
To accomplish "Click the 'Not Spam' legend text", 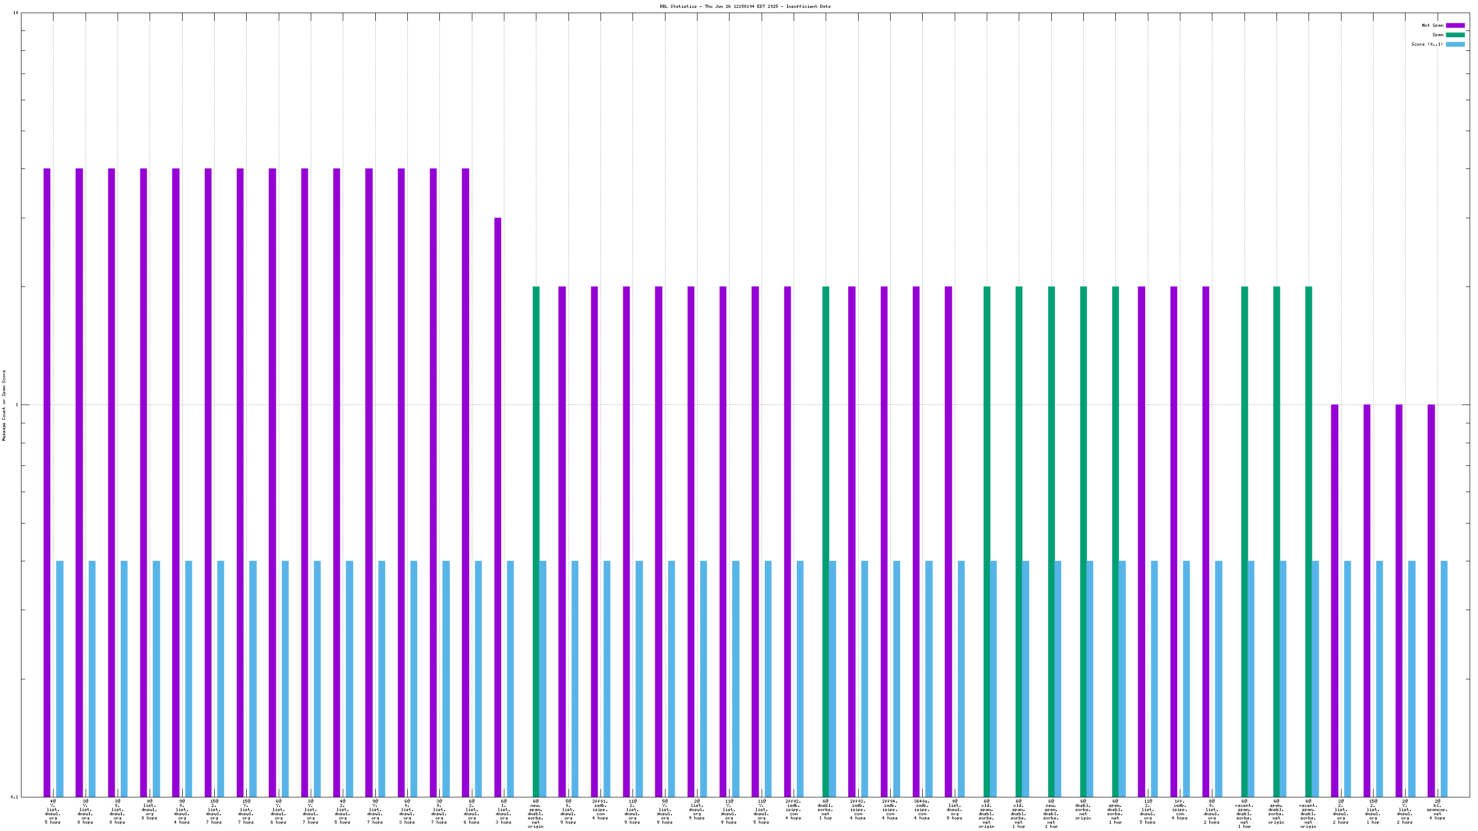I will pos(1432,25).
